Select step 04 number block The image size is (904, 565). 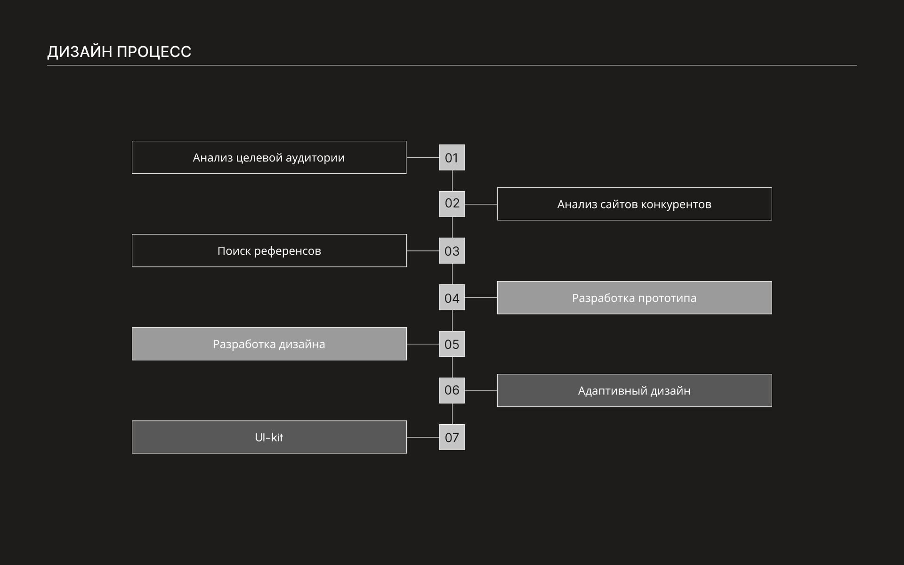click(x=452, y=297)
